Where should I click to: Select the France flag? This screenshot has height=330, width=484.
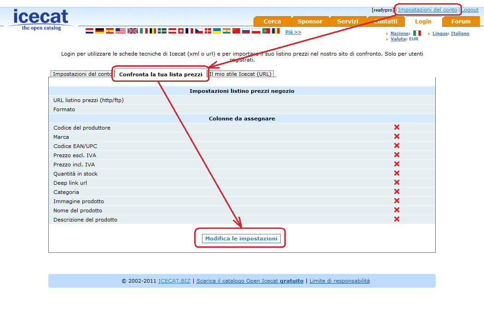[x=189, y=31]
